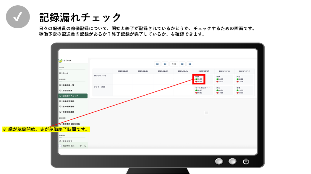
Task: Click the first-page double-arrow navigation icon
Action: point(158,64)
